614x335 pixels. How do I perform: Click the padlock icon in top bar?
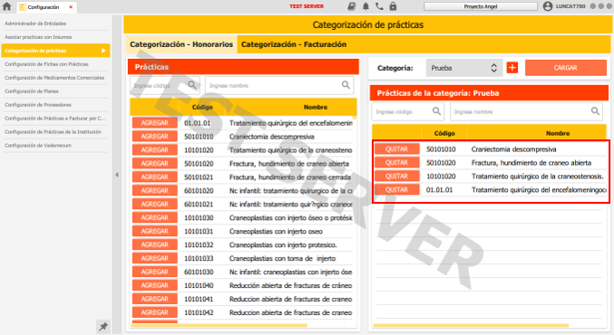point(393,6)
